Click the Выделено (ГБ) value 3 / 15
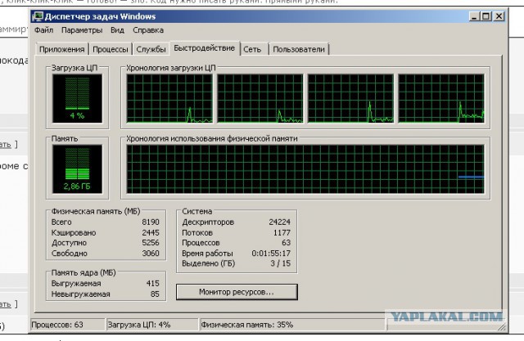The image size is (524, 341). coord(280,263)
